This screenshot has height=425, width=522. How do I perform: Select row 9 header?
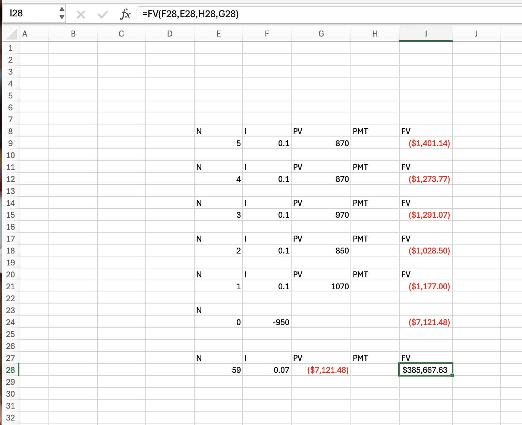10,143
